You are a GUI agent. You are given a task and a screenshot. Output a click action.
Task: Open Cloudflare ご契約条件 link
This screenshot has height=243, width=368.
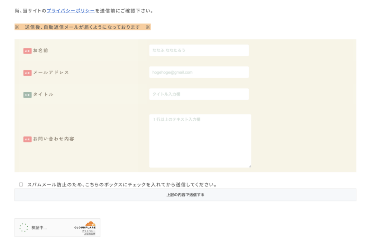[x=89, y=234]
